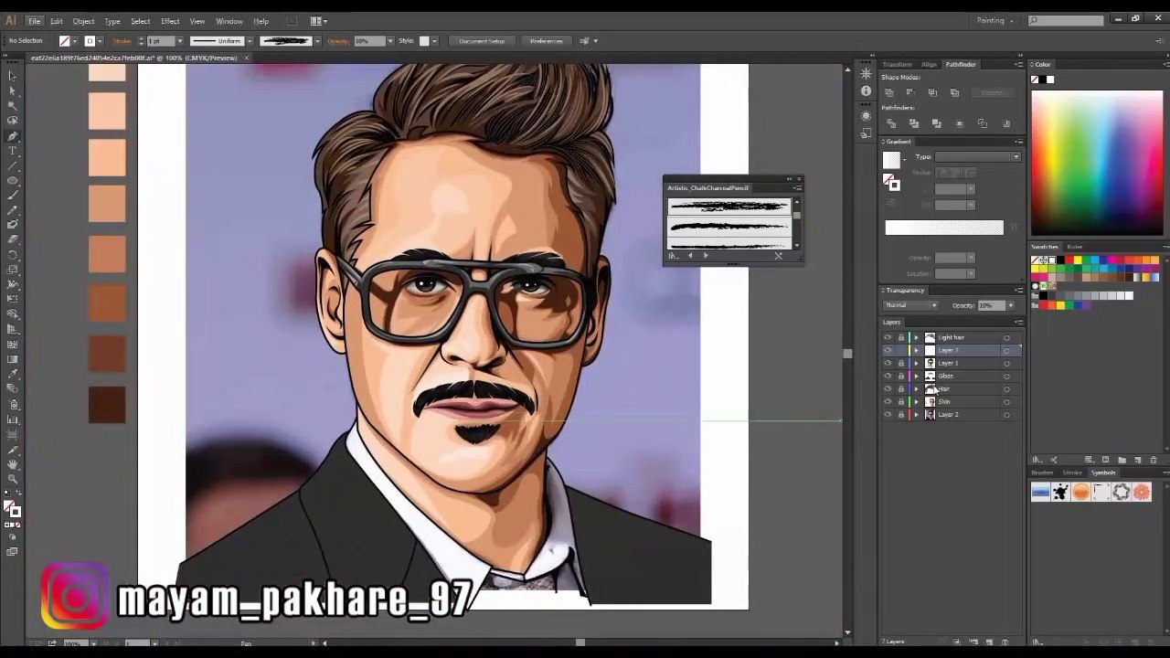
Task: Hide Layer 2 visibility eye
Action: click(x=888, y=414)
